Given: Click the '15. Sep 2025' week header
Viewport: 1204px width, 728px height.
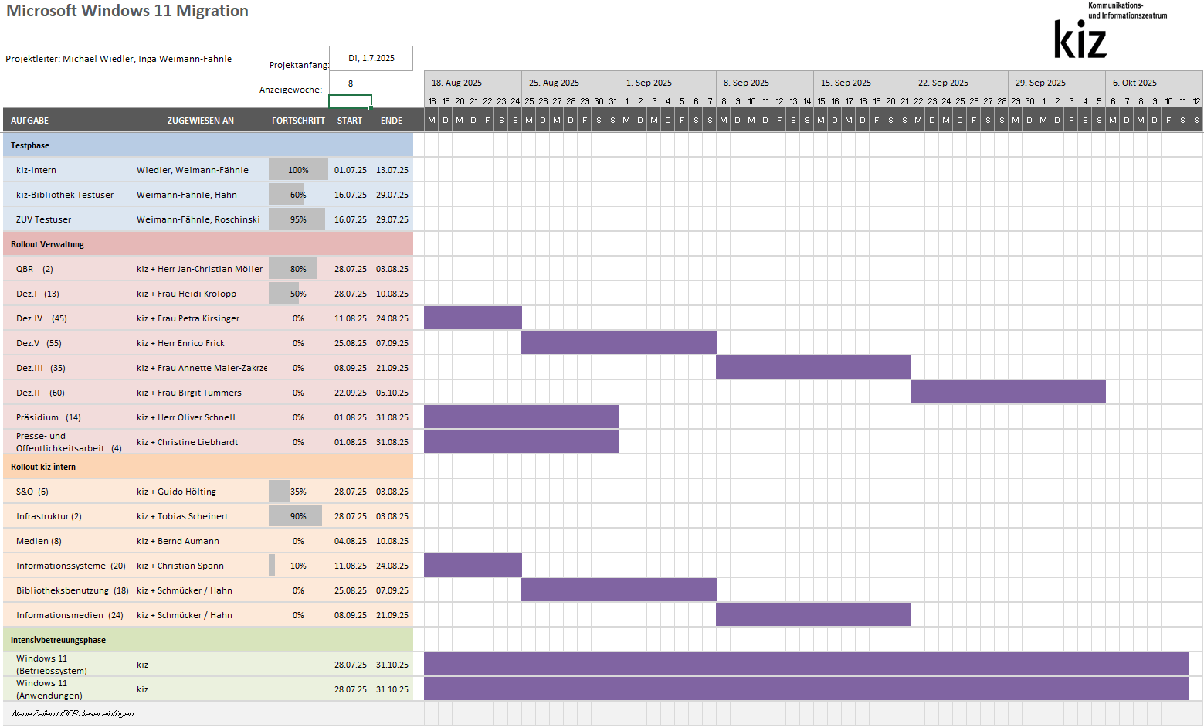Looking at the screenshot, I should pyautogui.click(x=862, y=83).
